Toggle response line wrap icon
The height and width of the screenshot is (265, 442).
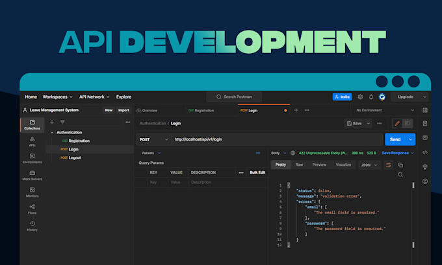coord(388,165)
